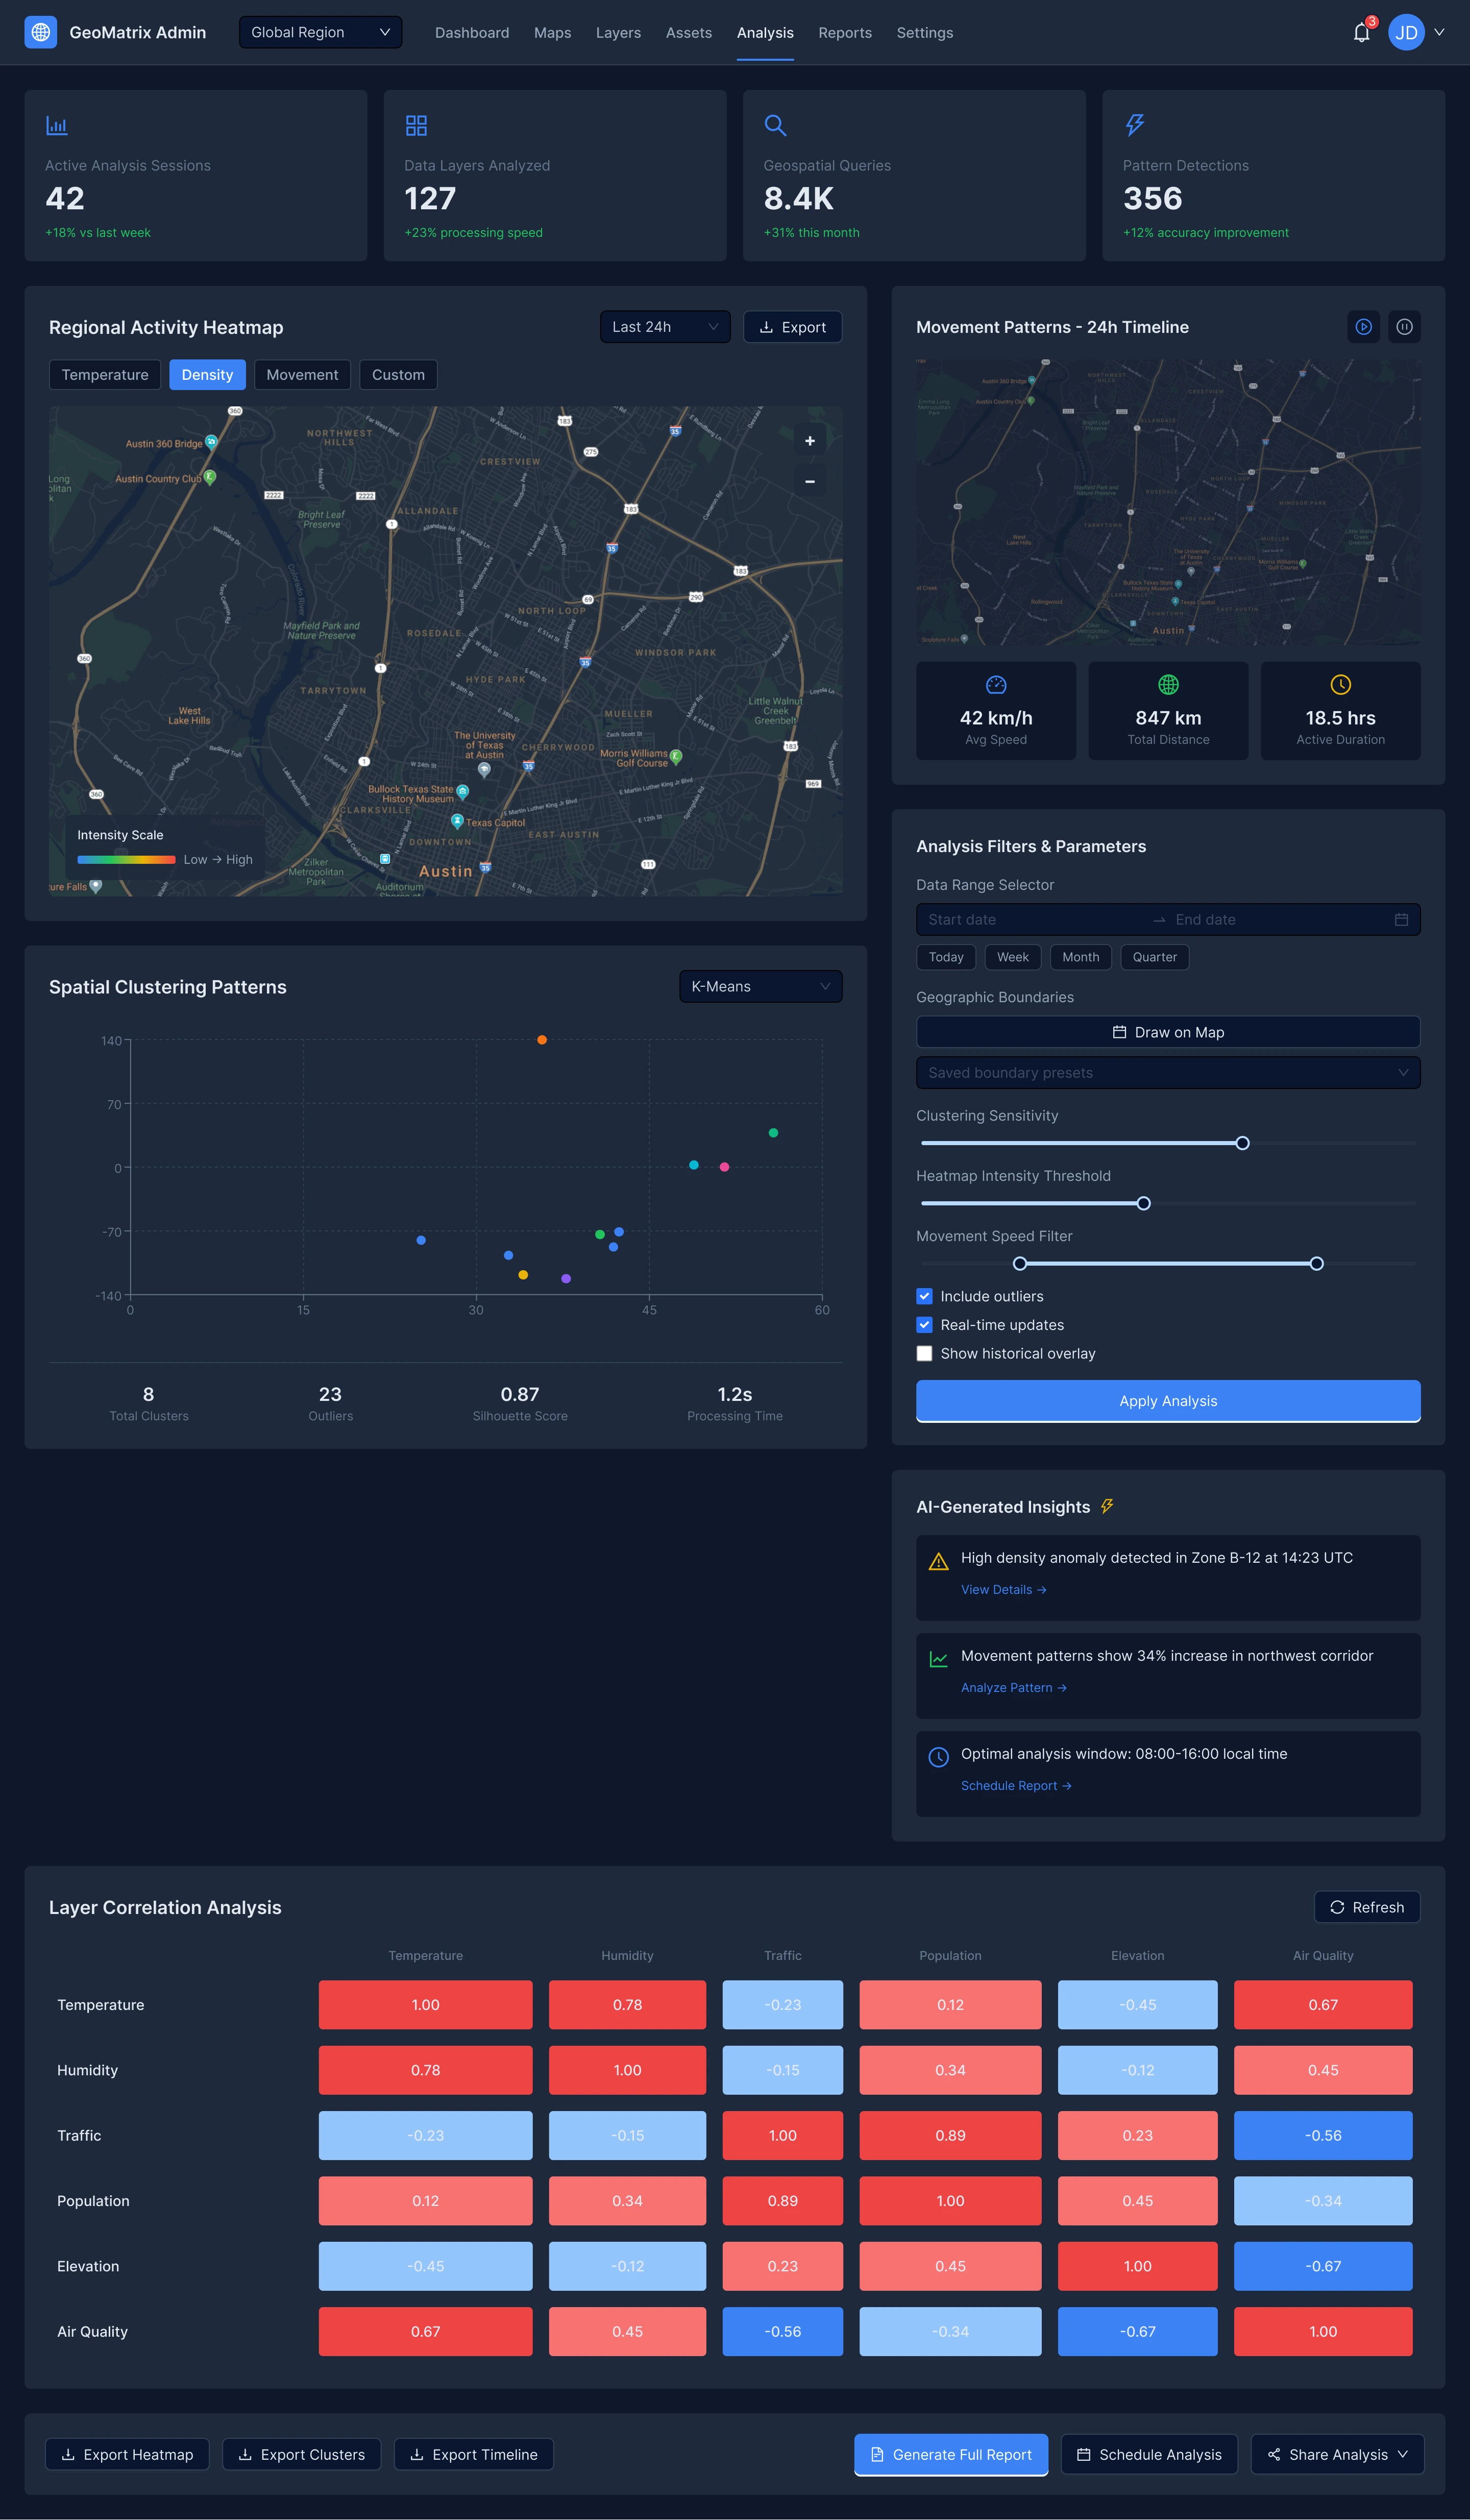The height and width of the screenshot is (2520, 1470).
Task: Open the Reports navigation menu item
Action: point(844,33)
